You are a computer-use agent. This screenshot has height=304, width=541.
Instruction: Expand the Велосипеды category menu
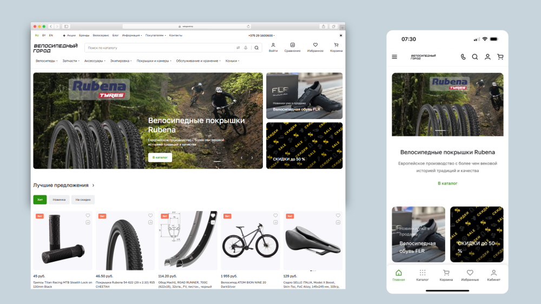click(47, 61)
